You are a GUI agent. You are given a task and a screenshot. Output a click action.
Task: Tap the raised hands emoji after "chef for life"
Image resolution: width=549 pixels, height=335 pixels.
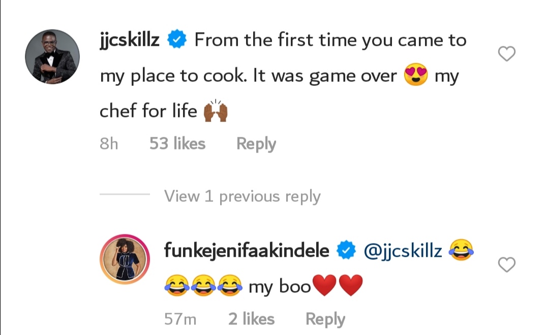point(215,111)
